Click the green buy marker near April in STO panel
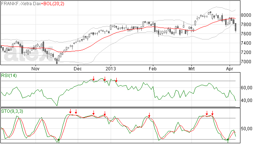 (x=228, y=140)
